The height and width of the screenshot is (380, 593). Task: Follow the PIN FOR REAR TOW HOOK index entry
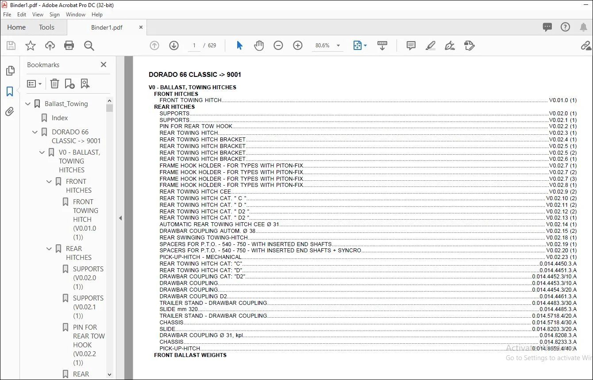pos(368,126)
